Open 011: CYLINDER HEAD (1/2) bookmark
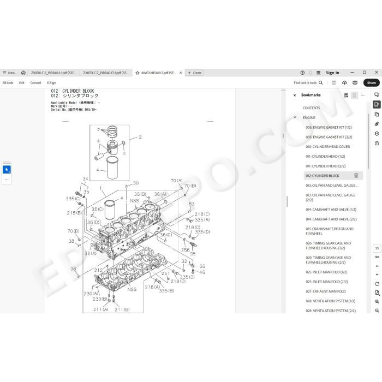 [x=325, y=156]
